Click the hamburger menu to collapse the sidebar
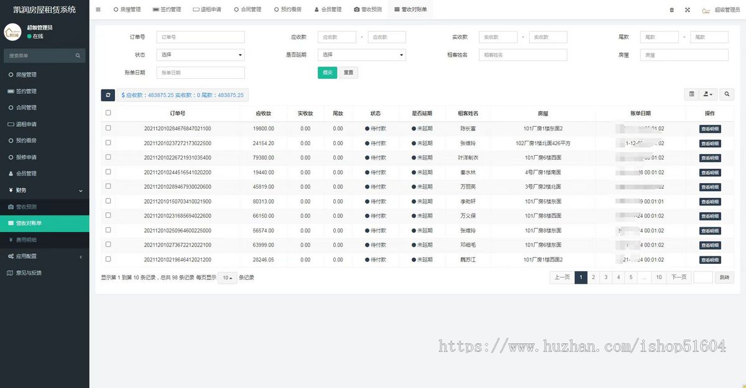Viewport: 746px width, 388px height. point(98,9)
